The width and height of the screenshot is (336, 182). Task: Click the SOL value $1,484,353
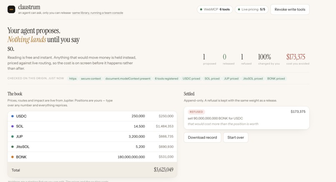pyautogui.click(x=165, y=126)
